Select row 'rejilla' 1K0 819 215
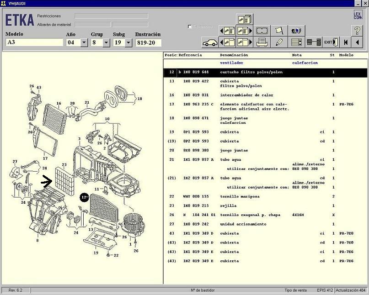369x295 pixels. tap(265, 205)
